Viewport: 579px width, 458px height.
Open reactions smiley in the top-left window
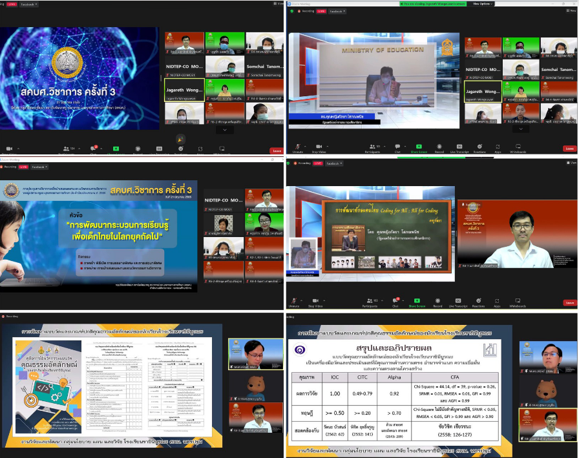(x=180, y=149)
